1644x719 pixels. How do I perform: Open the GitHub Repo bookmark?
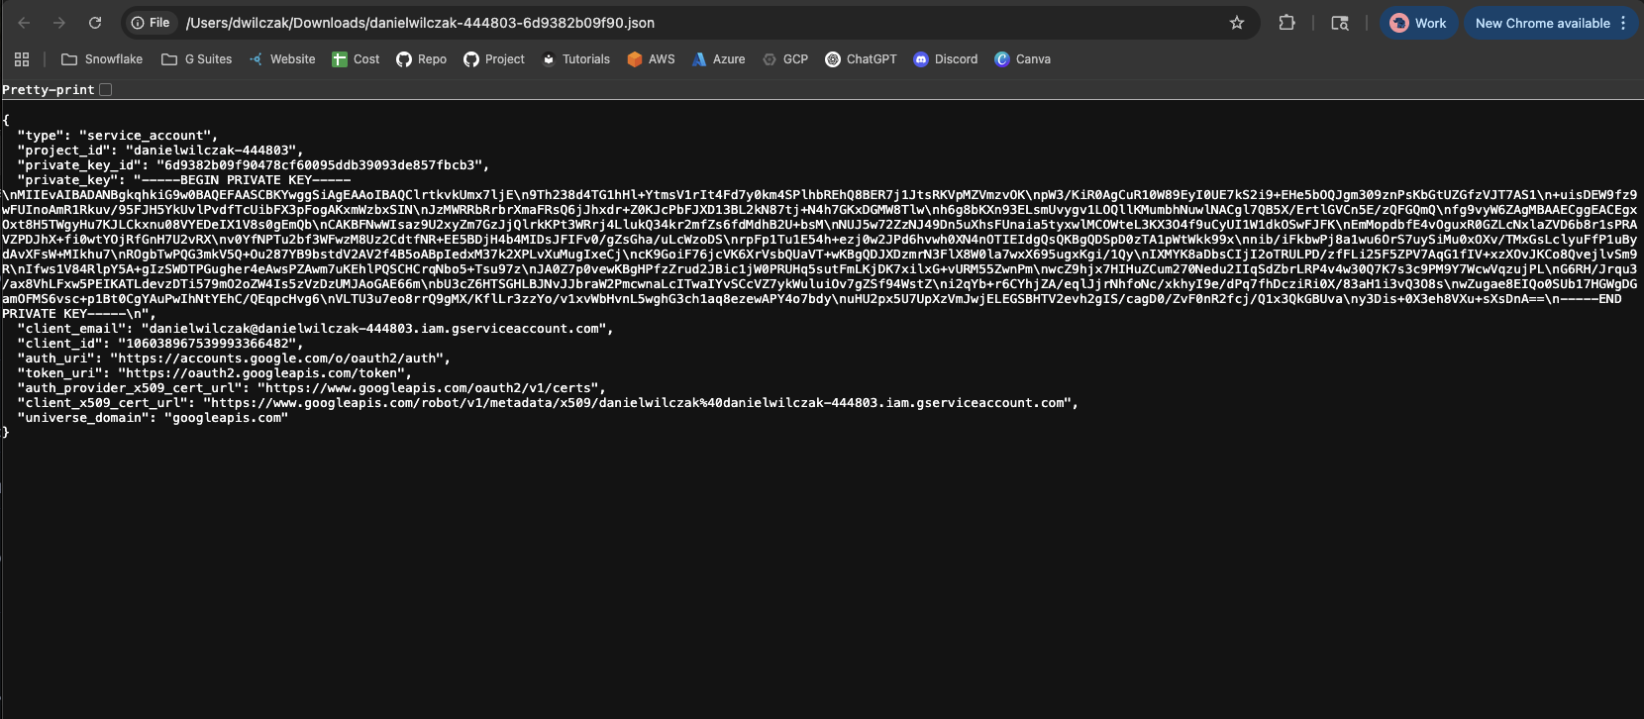421,59
